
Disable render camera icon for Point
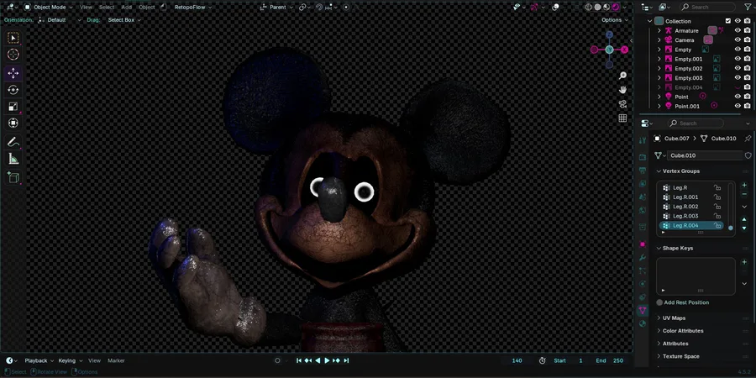pos(747,97)
